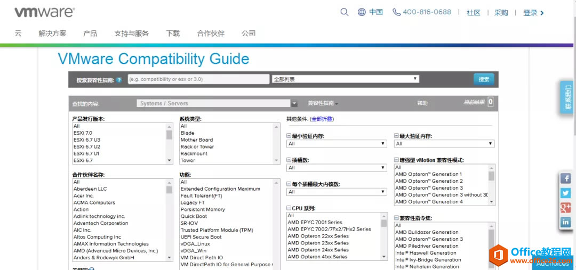This screenshot has width=576, height=270.
Task: Collapse the 最小验证内存 section
Action: coord(289,136)
